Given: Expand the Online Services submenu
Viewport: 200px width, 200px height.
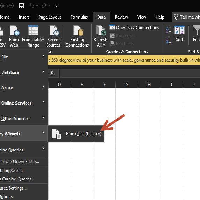Looking at the screenshot, I should click(23, 103).
